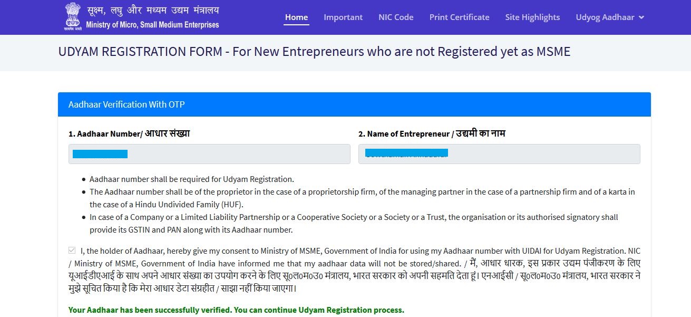
Task: Expand the Udyog Aadhaar dropdown
Action: [605, 17]
